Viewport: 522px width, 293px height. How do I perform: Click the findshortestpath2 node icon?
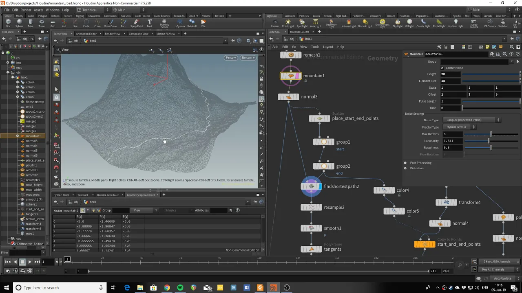(x=312, y=186)
